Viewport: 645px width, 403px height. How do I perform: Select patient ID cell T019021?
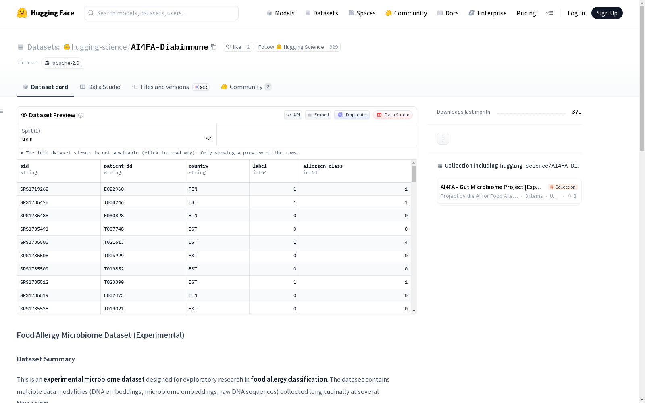[143, 308]
